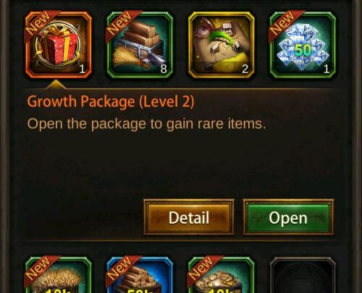Open the Growth Package with the green button
The height and width of the screenshot is (293, 362).
pos(288,217)
